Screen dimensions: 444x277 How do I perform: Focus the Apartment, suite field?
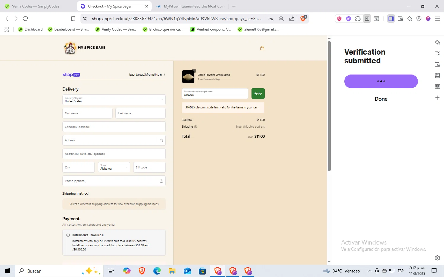114,154
